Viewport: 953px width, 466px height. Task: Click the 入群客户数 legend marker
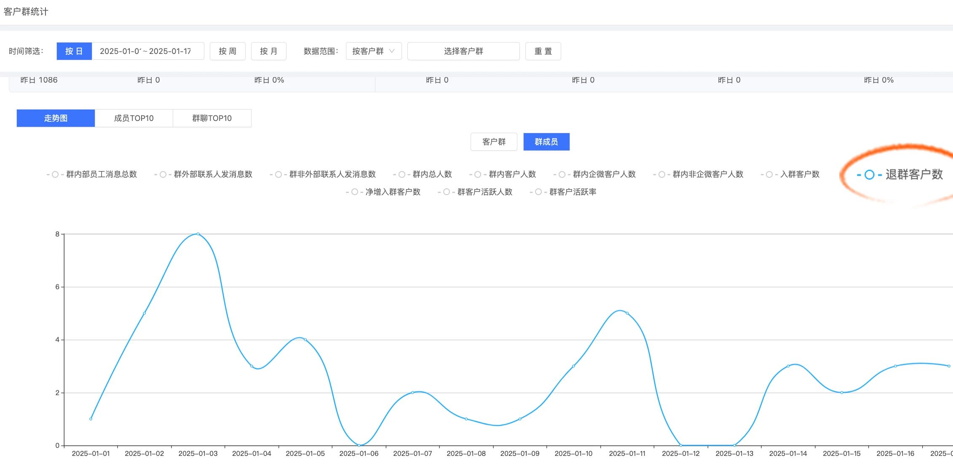click(769, 174)
